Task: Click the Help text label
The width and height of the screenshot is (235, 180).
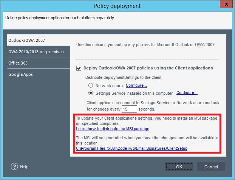Action: (24, 167)
